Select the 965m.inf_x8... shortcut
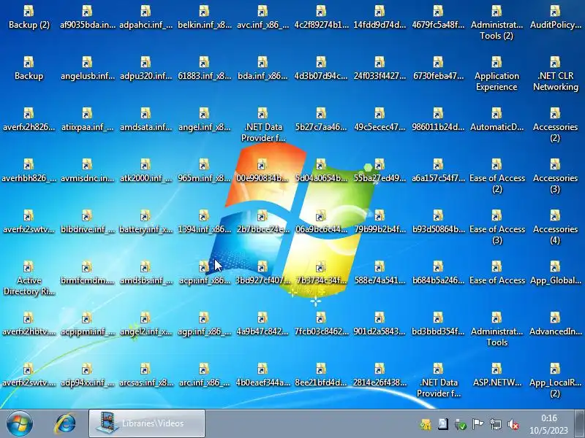Image resolution: width=585 pixels, height=438 pixels. coord(205,171)
